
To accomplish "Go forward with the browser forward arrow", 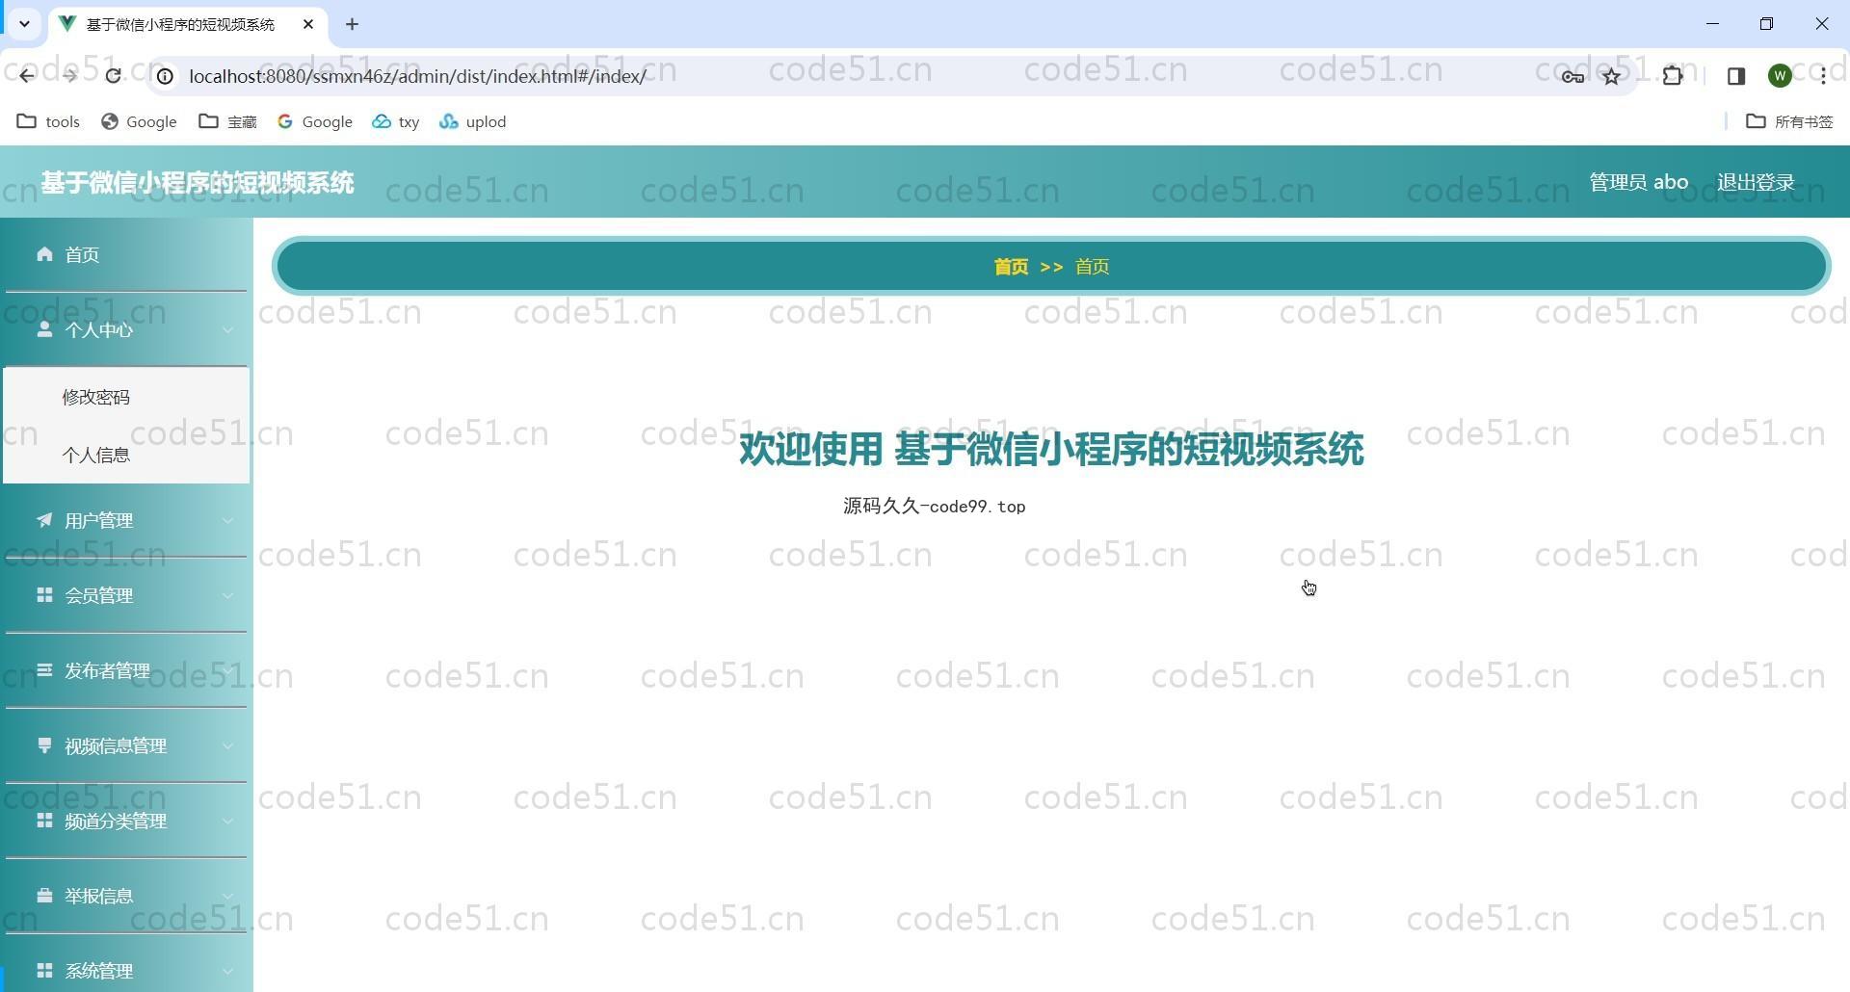I will 69,76.
